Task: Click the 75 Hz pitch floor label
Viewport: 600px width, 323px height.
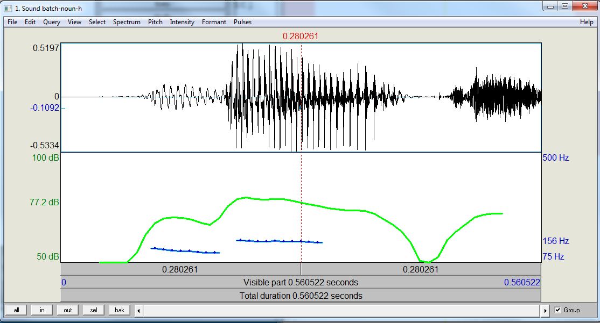Action: (553, 256)
